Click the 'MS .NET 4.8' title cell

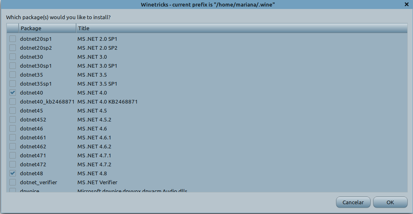tap(92, 173)
